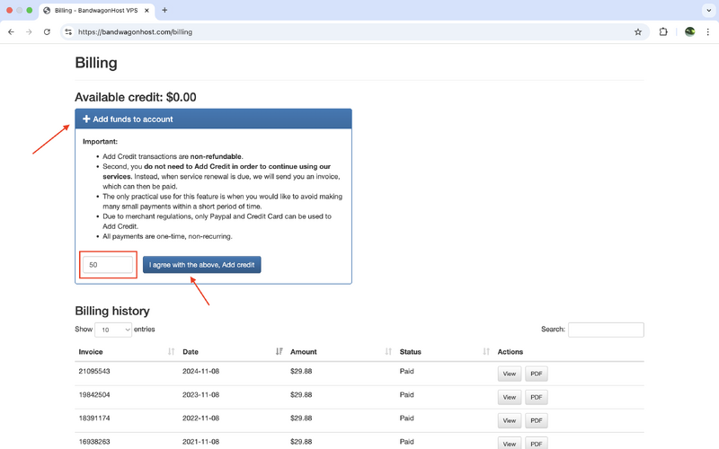Screen dimensions: 719x449
Task: Sort billing history by Invoice column
Action: 126,351
